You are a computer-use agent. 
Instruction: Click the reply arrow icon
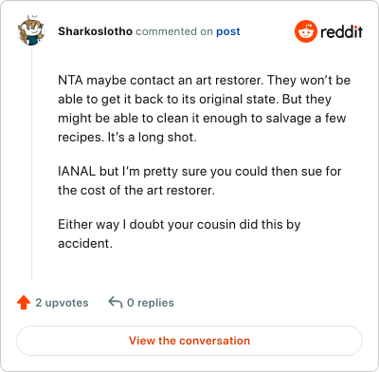(x=116, y=302)
